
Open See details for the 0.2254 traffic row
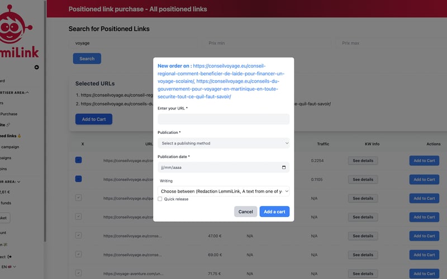click(x=363, y=161)
